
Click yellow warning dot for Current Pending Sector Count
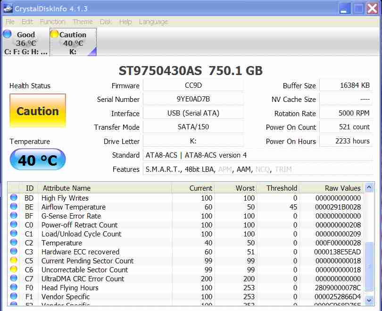[14, 261]
